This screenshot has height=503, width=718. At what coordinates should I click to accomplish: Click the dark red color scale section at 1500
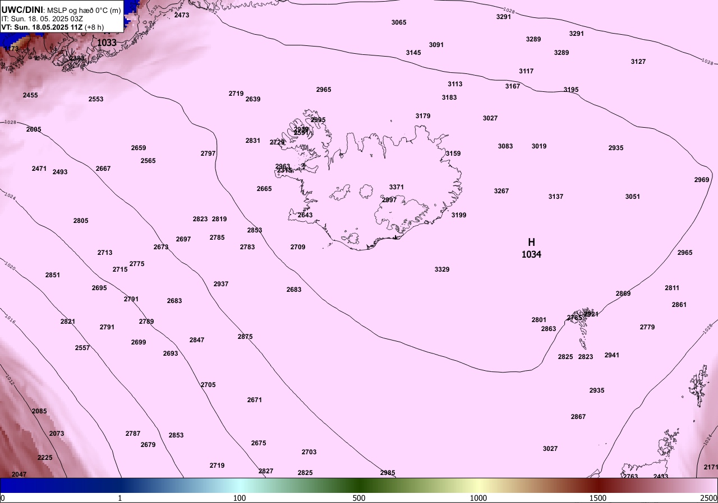coord(598,485)
